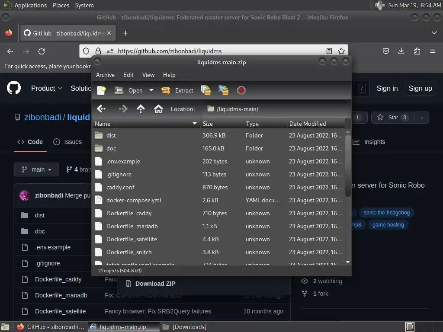The width and height of the screenshot is (443, 332).
Task: Expand the list all tabs chevron
Action: 434,33
